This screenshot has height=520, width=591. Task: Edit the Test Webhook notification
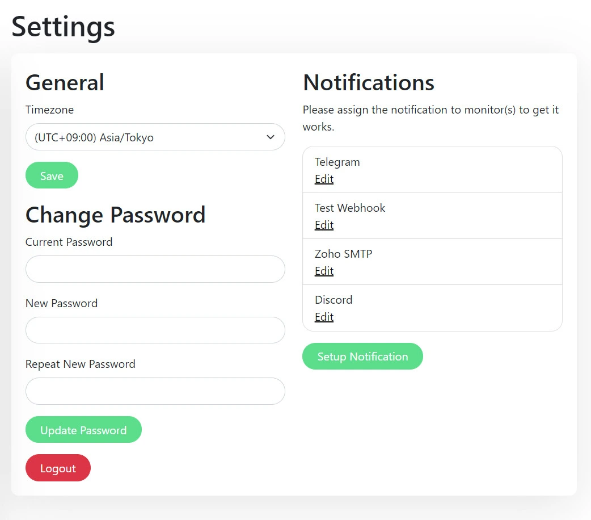[323, 225]
